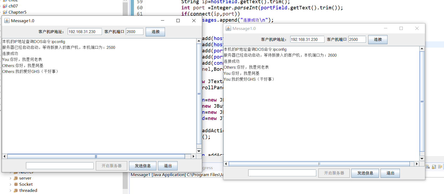This screenshot has height=194, width=444.
Task: Click the threaded package icon
Action: 16,191
